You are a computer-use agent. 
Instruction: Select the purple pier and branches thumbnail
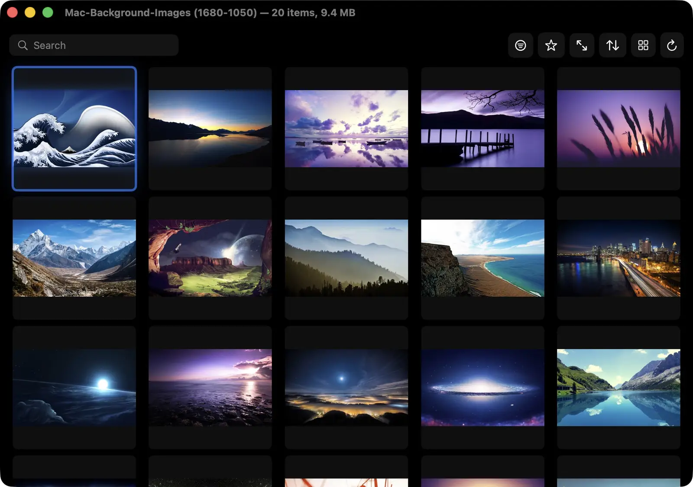pos(483,129)
